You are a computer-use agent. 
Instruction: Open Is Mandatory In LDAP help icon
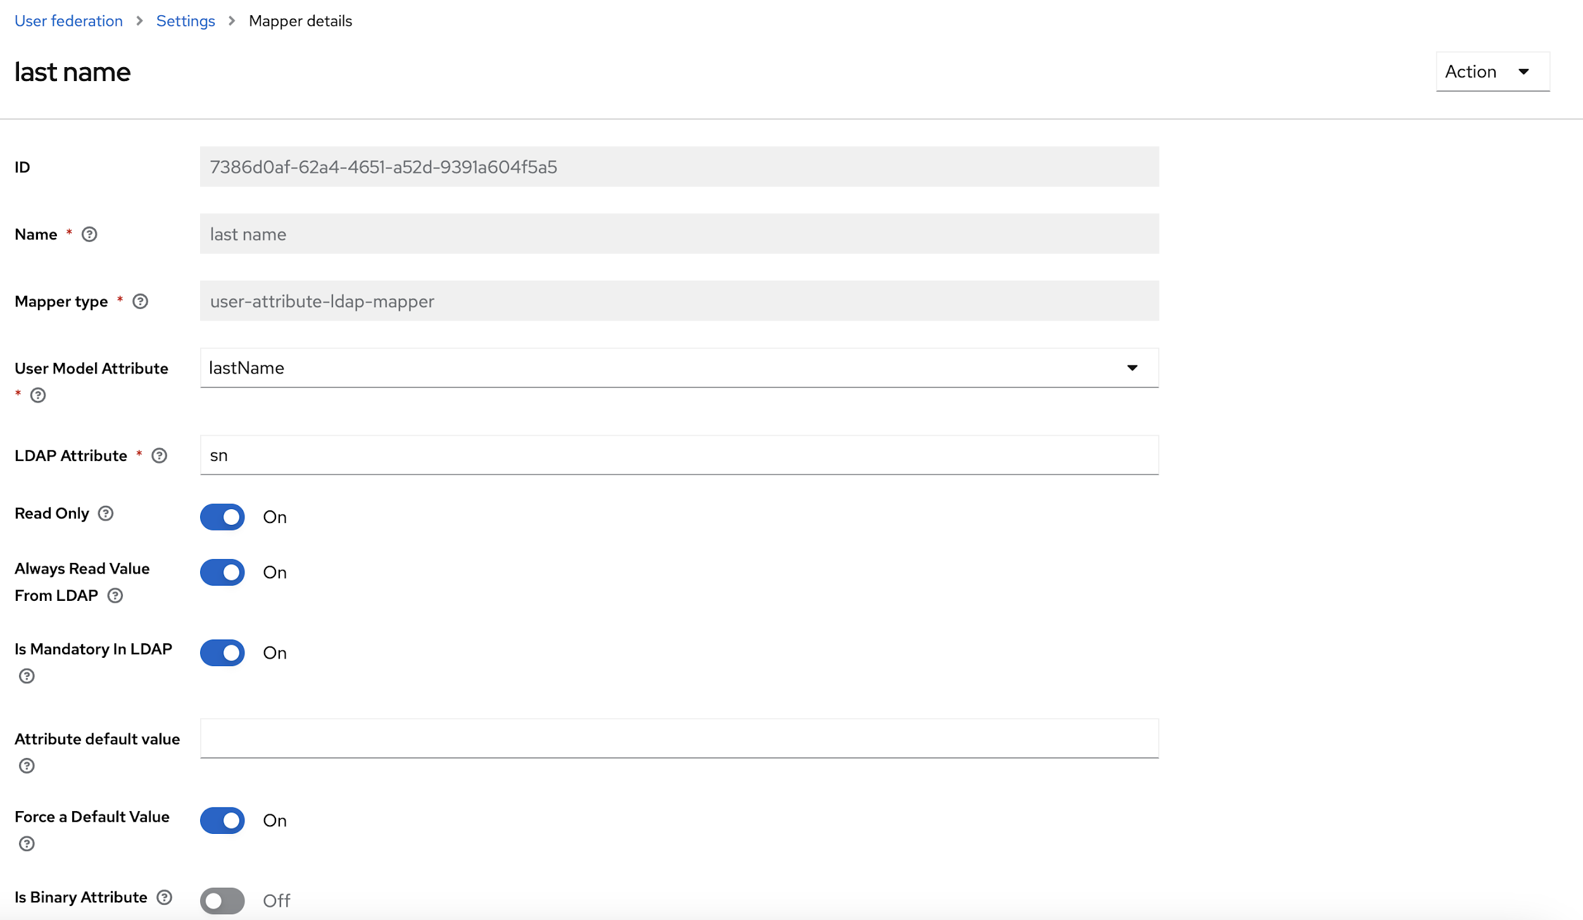(x=27, y=676)
